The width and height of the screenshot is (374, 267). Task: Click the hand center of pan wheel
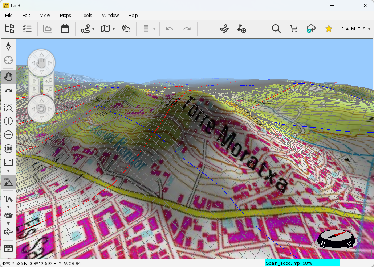41,63
